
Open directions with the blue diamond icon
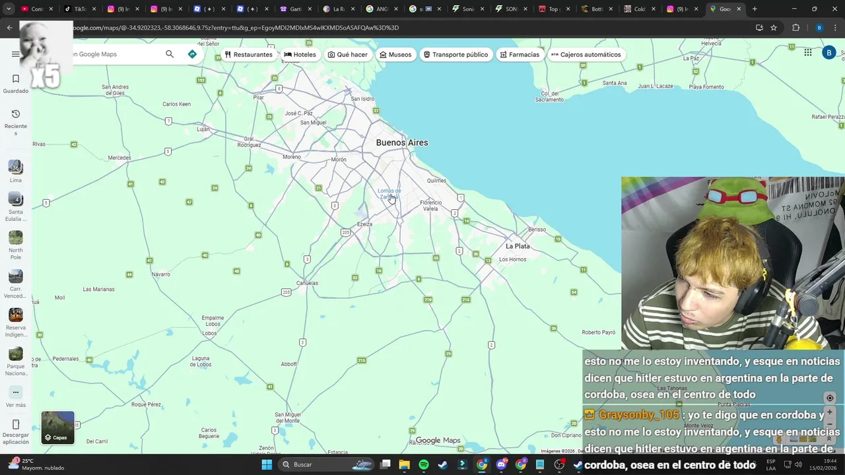pyautogui.click(x=192, y=54)
